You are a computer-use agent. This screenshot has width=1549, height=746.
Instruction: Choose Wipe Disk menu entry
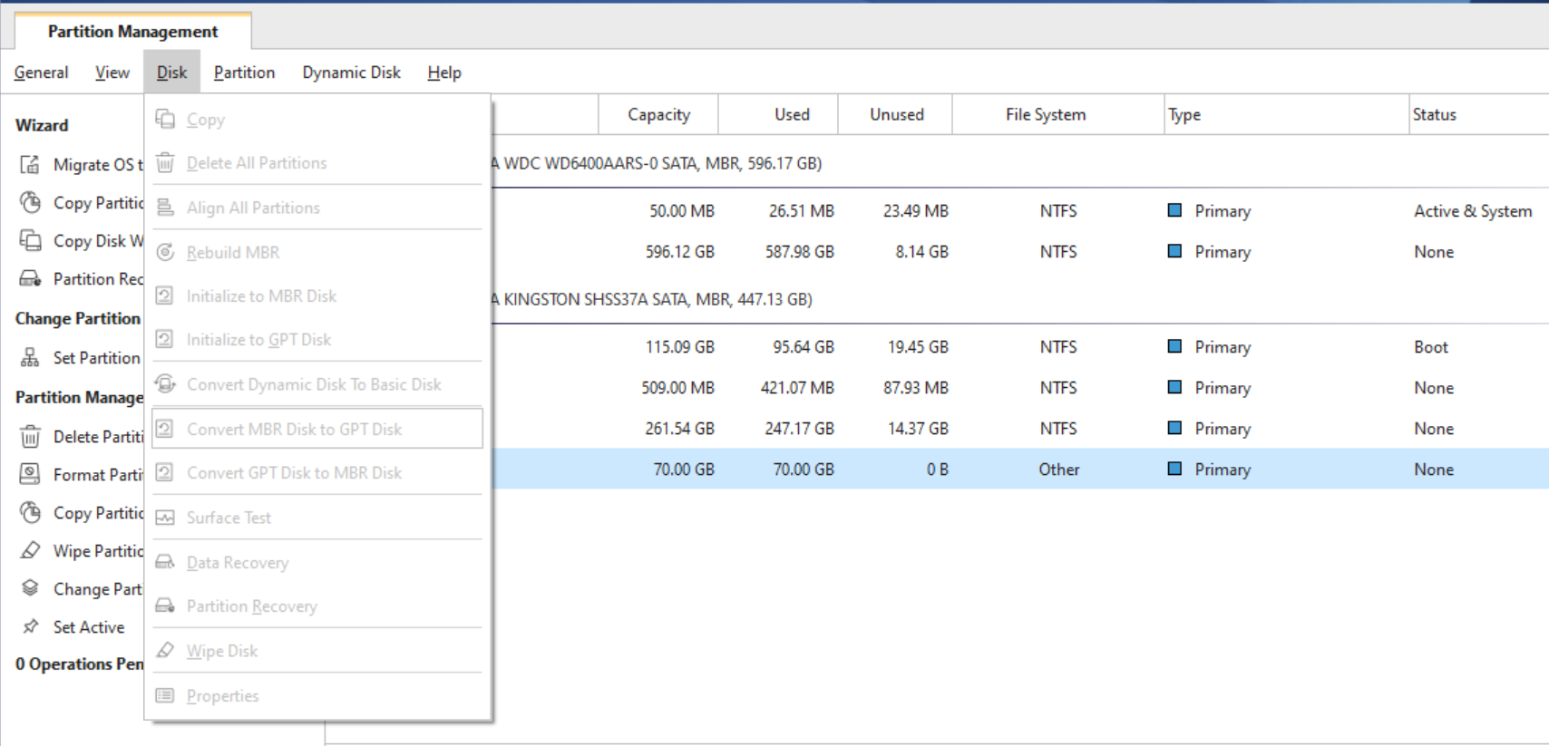pyautogui.click(x=317, y=651)
